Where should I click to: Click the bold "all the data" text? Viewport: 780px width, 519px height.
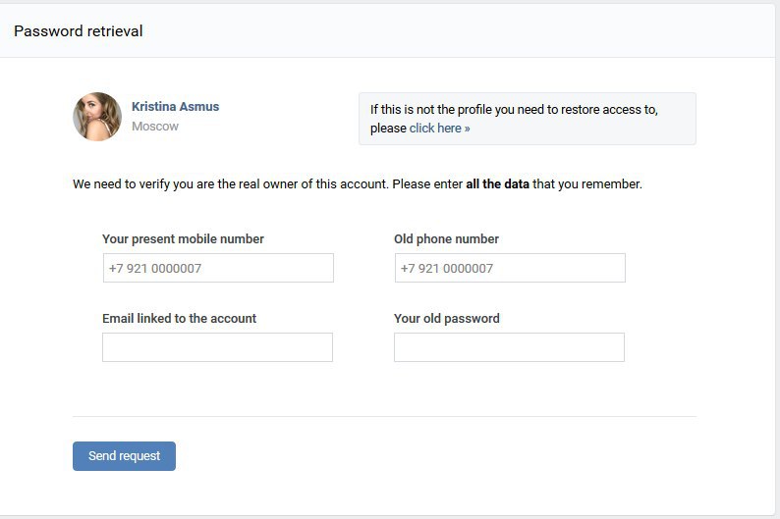(x=497, y=184)
